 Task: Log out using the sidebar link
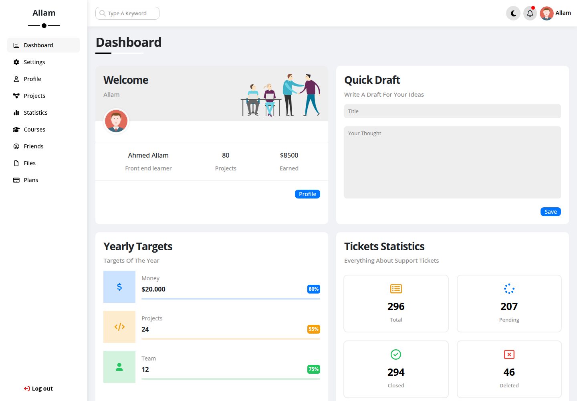click(x=38, y=389)
